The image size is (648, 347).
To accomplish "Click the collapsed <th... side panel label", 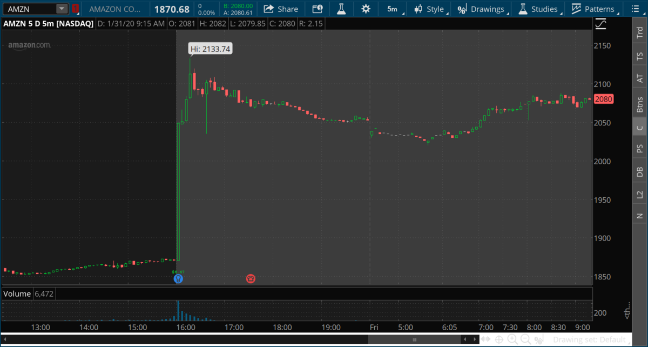I will 626,310.
